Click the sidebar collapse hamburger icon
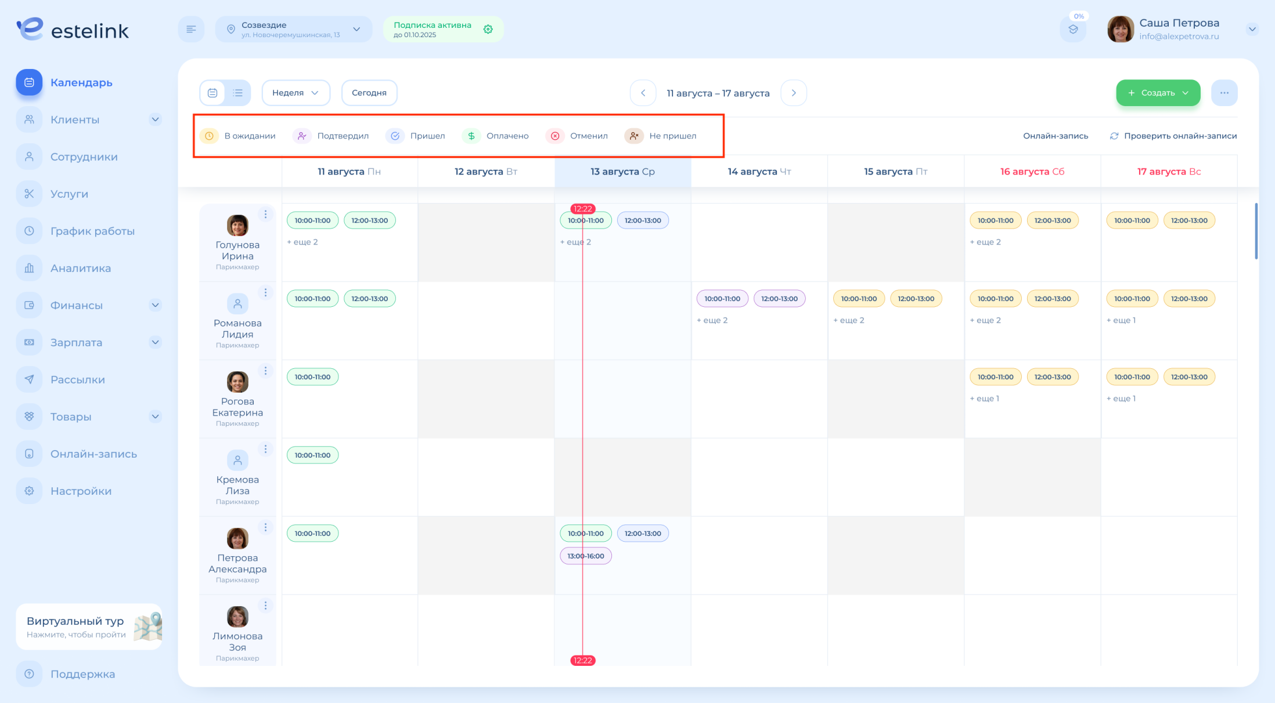The image size is (1275, 703). click(191, 29)
